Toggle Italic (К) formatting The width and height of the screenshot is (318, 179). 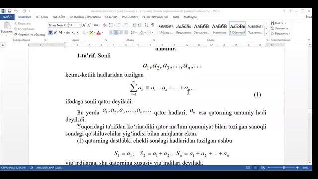pyautogui.click(x=55, y=33)
